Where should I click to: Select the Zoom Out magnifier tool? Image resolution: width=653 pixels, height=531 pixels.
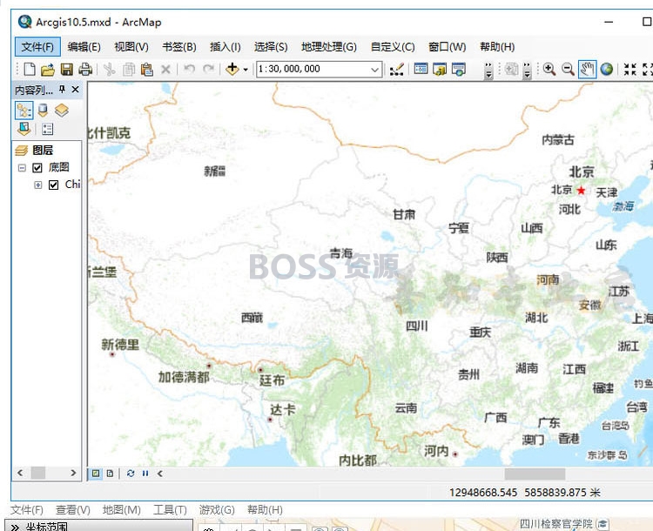[x=568, y=69]
